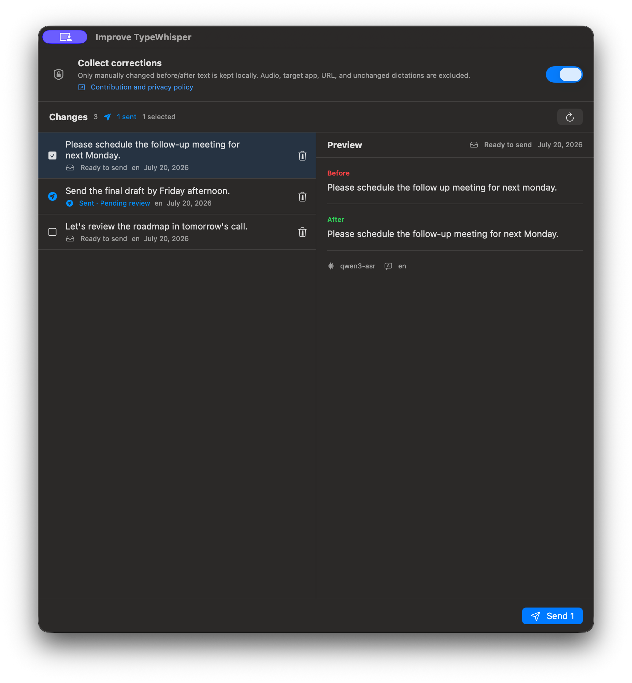Click the Collect corrections heading

(120, 63)
